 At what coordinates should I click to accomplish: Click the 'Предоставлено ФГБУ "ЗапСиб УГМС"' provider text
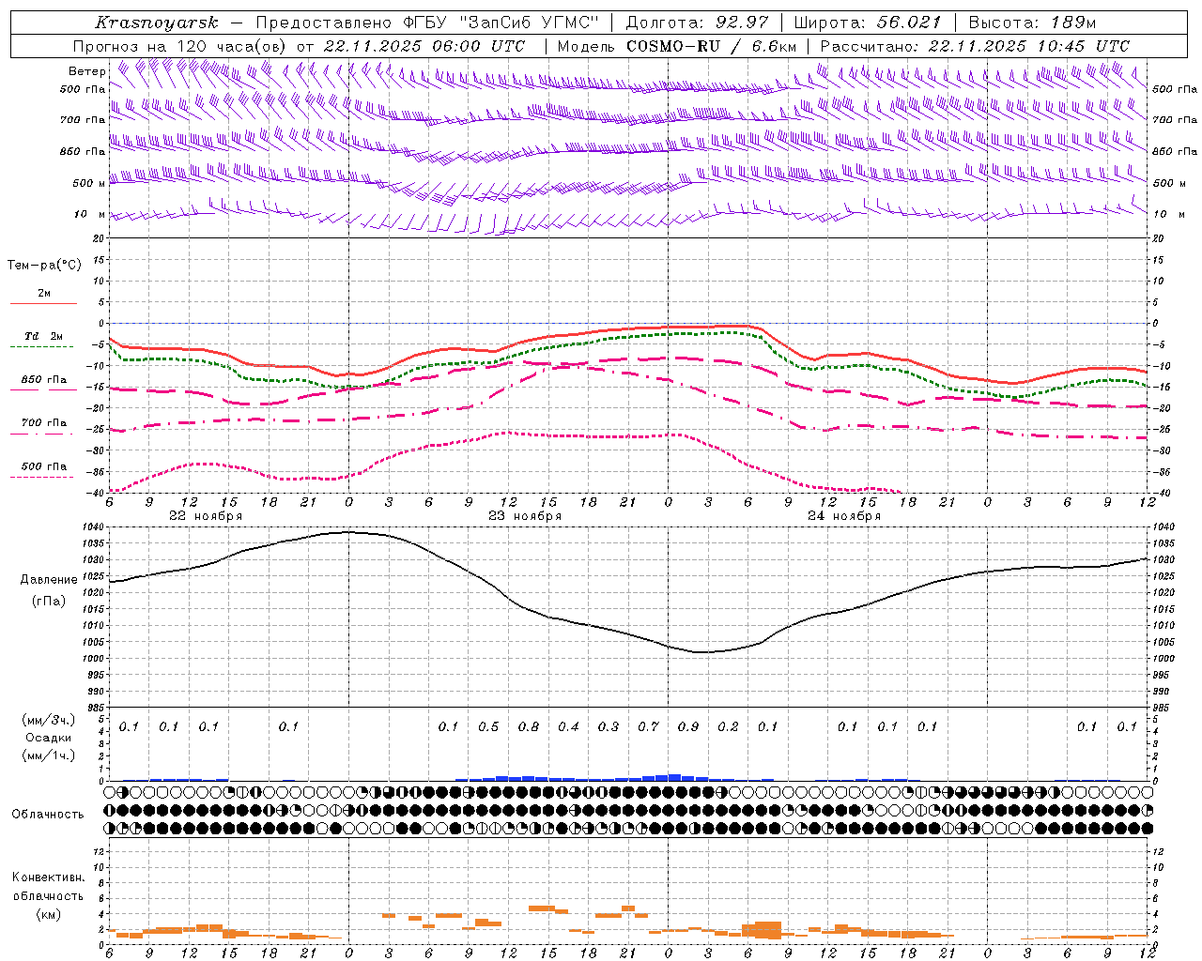427,23
